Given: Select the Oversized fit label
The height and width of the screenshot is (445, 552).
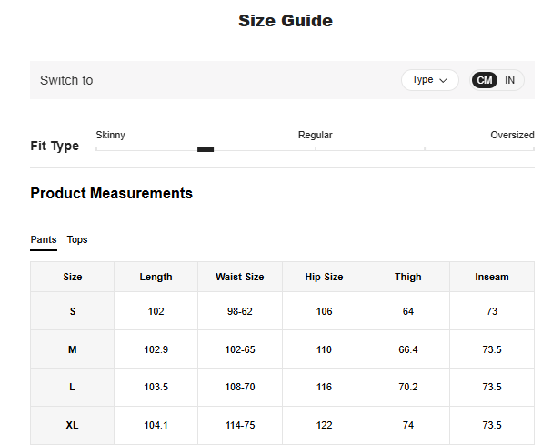Looking at the screenshot, I should click(512, 135).
